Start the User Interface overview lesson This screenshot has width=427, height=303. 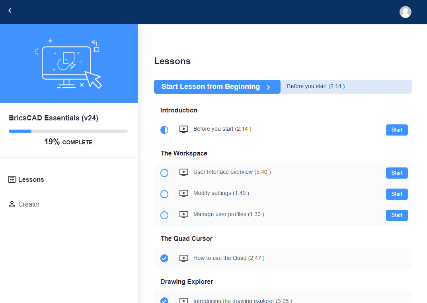397,173
